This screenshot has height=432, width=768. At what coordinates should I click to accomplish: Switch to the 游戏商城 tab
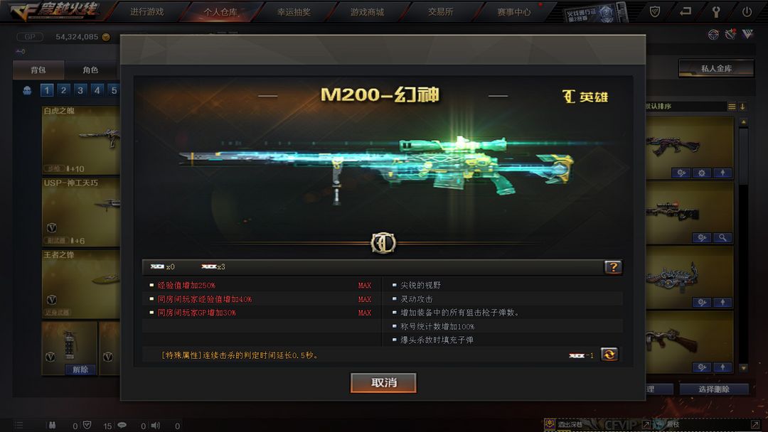tap(368, 12)
